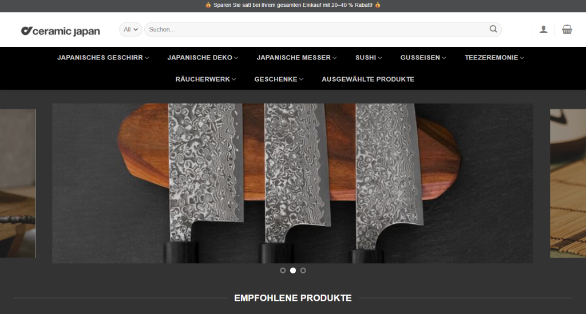The image size is (586, 314).
Task: Open the Sushi menu
Action: (x=369, y=58)
